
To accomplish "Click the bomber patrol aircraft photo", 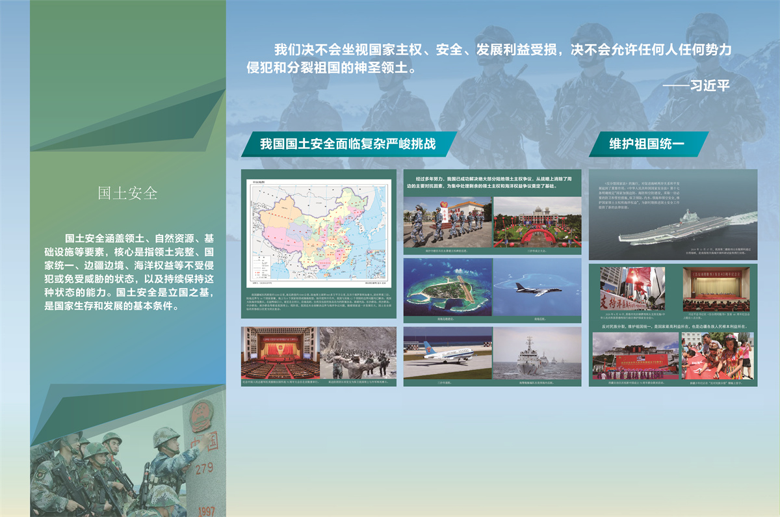I will tap(537, 287).
